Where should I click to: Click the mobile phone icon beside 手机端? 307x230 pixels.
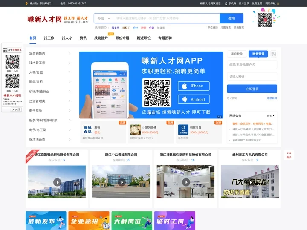226,3
